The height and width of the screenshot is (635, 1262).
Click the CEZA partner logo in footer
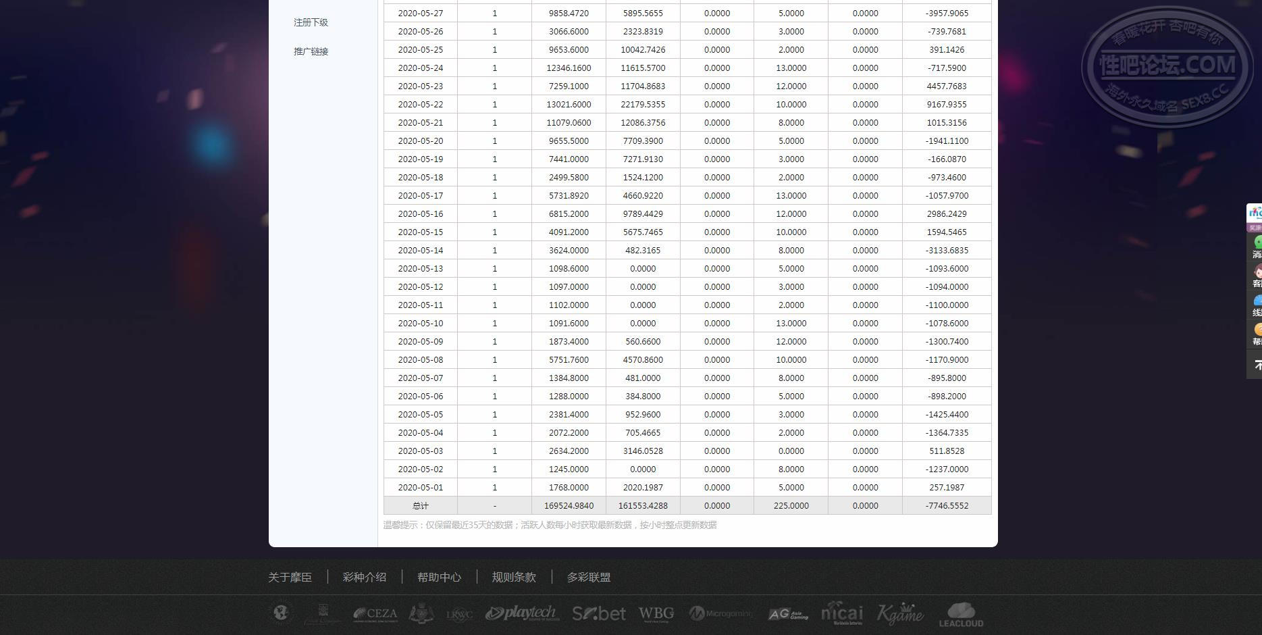coord(375,613)
